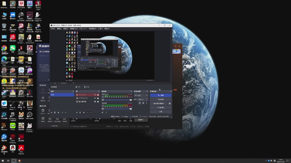Pop out the 控制按钮 dock using its header icon
The height and width of the screenshot is (163, 291).
tap(171, 91)
